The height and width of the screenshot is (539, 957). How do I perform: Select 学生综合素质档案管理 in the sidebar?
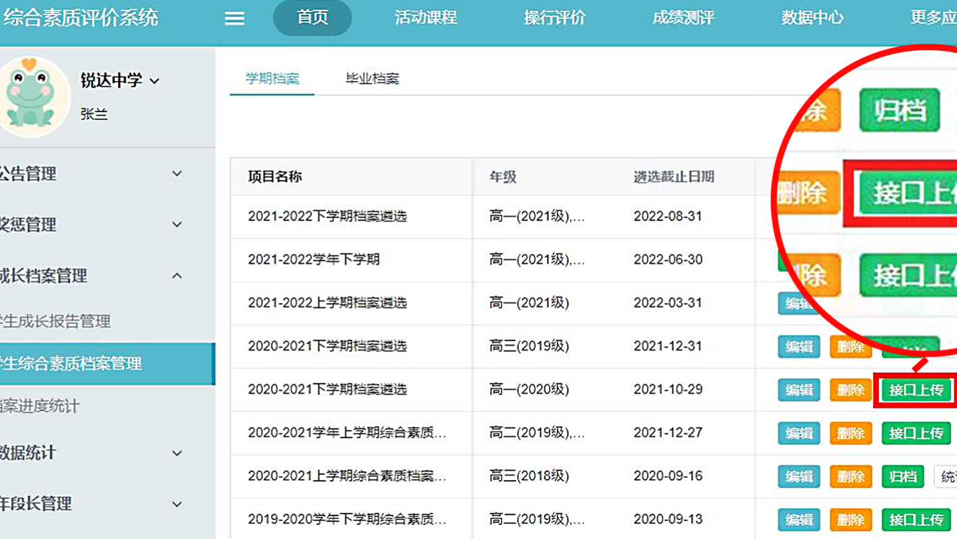107,364
